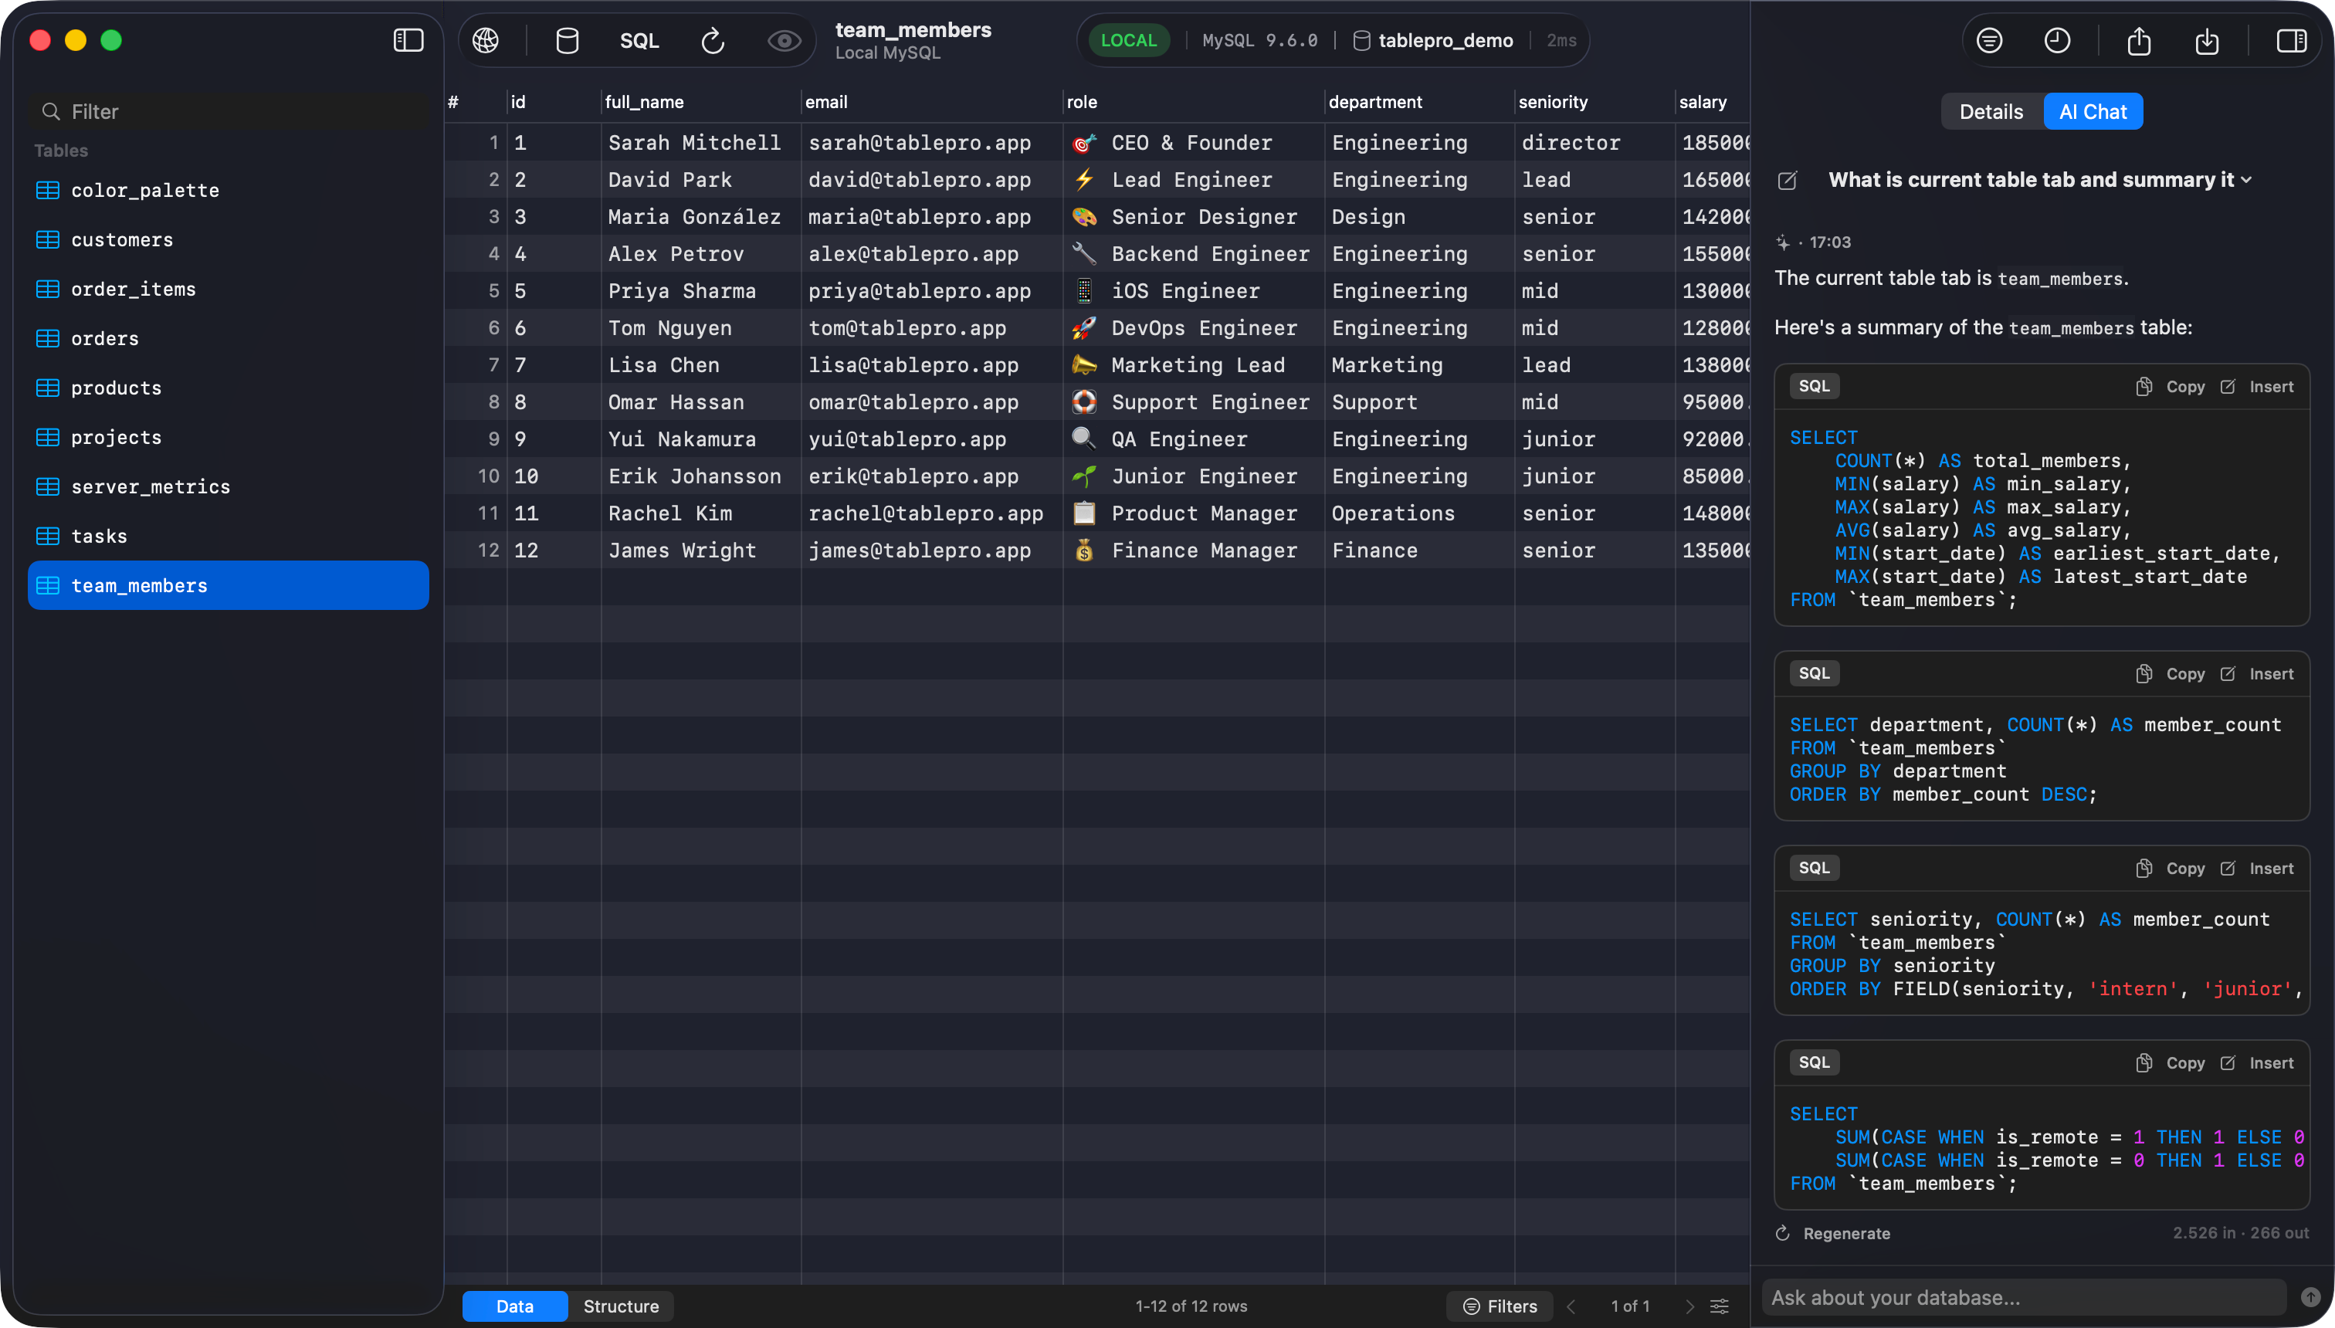The height and width of the screenshot is (1328, 2335).
Task: Open advanced filter settings next to pagination
Action: click(1718, 1306)
